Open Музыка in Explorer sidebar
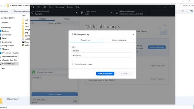 [x=5, y=49]
